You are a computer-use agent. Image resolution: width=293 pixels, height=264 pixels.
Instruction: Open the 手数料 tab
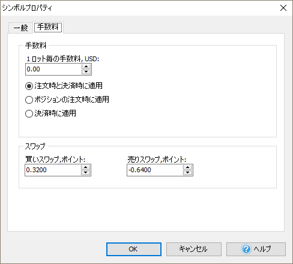click(48, 27)
